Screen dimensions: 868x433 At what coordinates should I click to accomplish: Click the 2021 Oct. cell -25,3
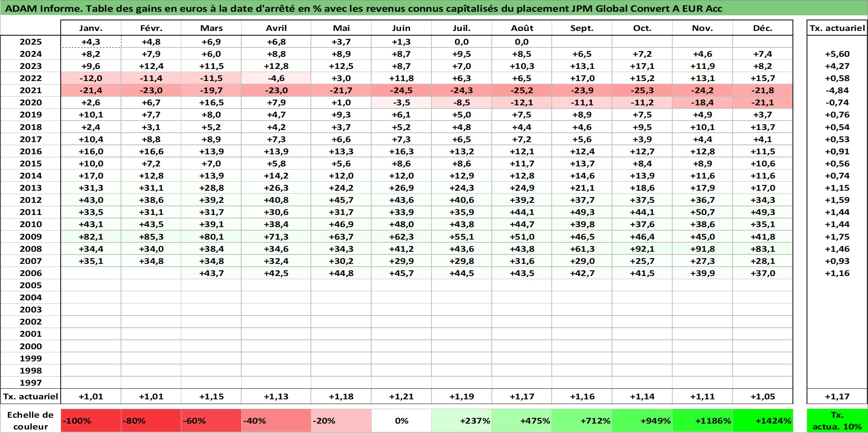[642, 90]
